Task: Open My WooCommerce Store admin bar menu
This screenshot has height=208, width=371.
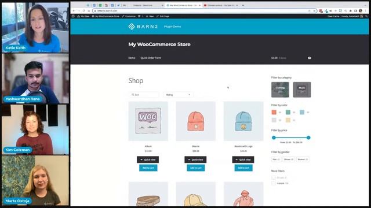Action: pos(106,16)
